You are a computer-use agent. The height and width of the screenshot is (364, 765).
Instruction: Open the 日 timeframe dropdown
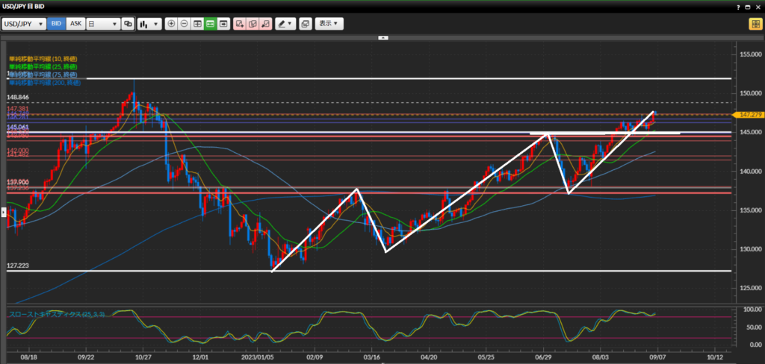pyautogui.click(x=103, y=24)
